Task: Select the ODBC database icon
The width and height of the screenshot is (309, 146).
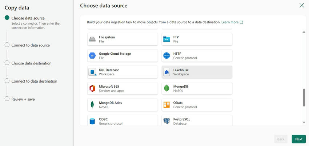Action: (92, 121)
